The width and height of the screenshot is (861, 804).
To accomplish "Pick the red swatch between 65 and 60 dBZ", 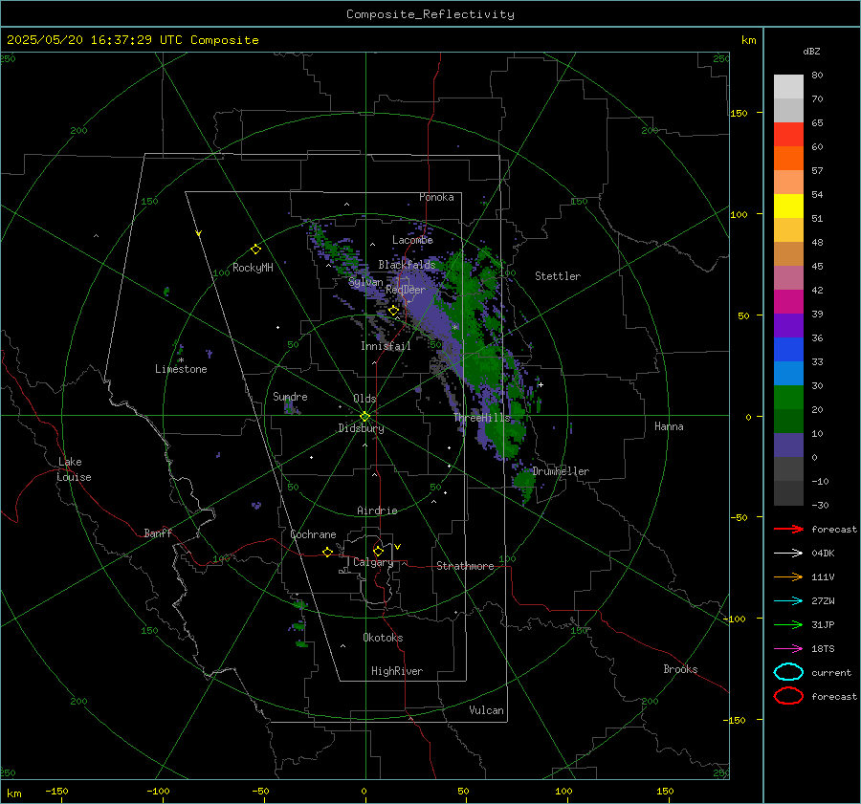I will coord(788,135).
